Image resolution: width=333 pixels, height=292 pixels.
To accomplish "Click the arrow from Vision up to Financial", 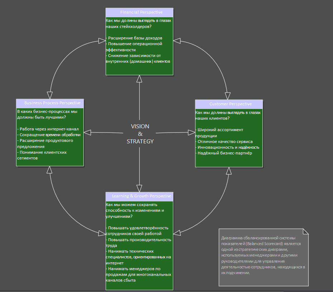I will 139,100.
